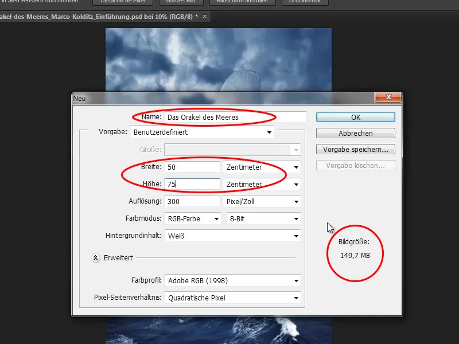Image resolution: width=459 pixels, height=344 pixels.
Task: Close the document tab in Photoshop
Action: (x=205, y=17)
